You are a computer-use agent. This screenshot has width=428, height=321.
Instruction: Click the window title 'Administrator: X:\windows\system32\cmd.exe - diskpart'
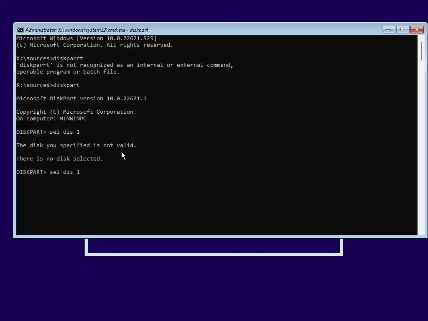pos(87,30)
